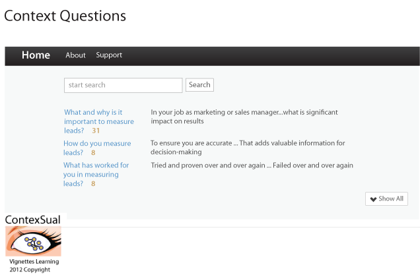Image resolution: width=420 pixels, height=275 pixels.
Task: Open the Support page
Action: (x=109, y=55)
